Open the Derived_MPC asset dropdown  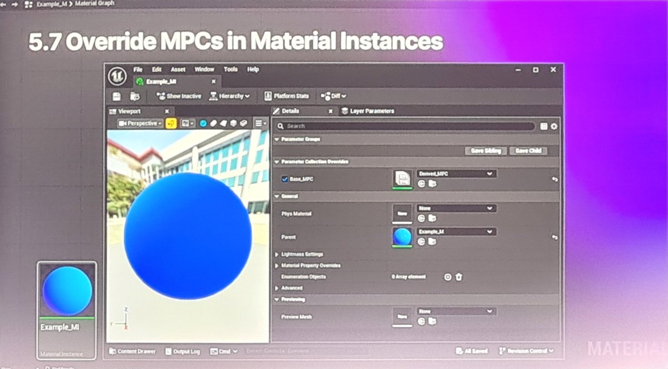point(456,174)
